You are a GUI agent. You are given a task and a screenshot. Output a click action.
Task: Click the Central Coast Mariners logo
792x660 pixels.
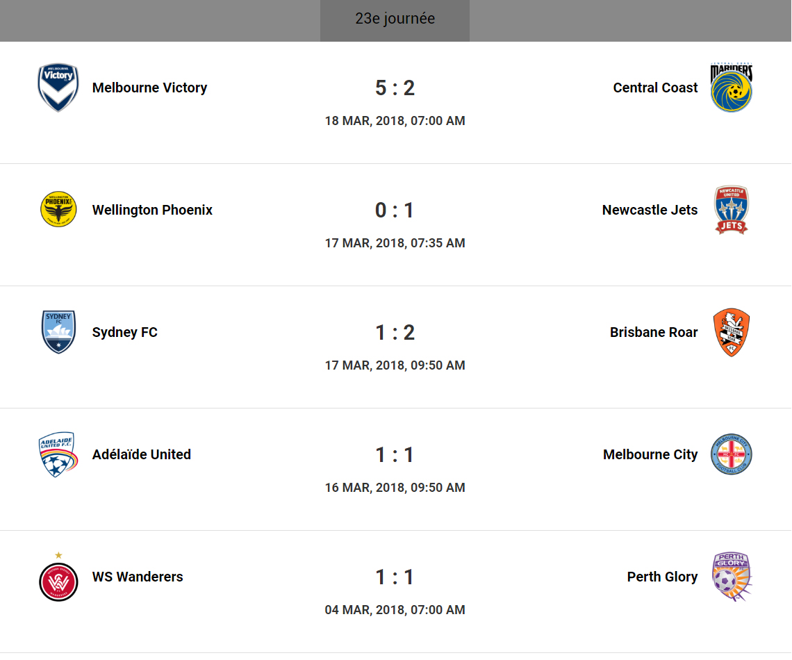click(x=732, y=88)
